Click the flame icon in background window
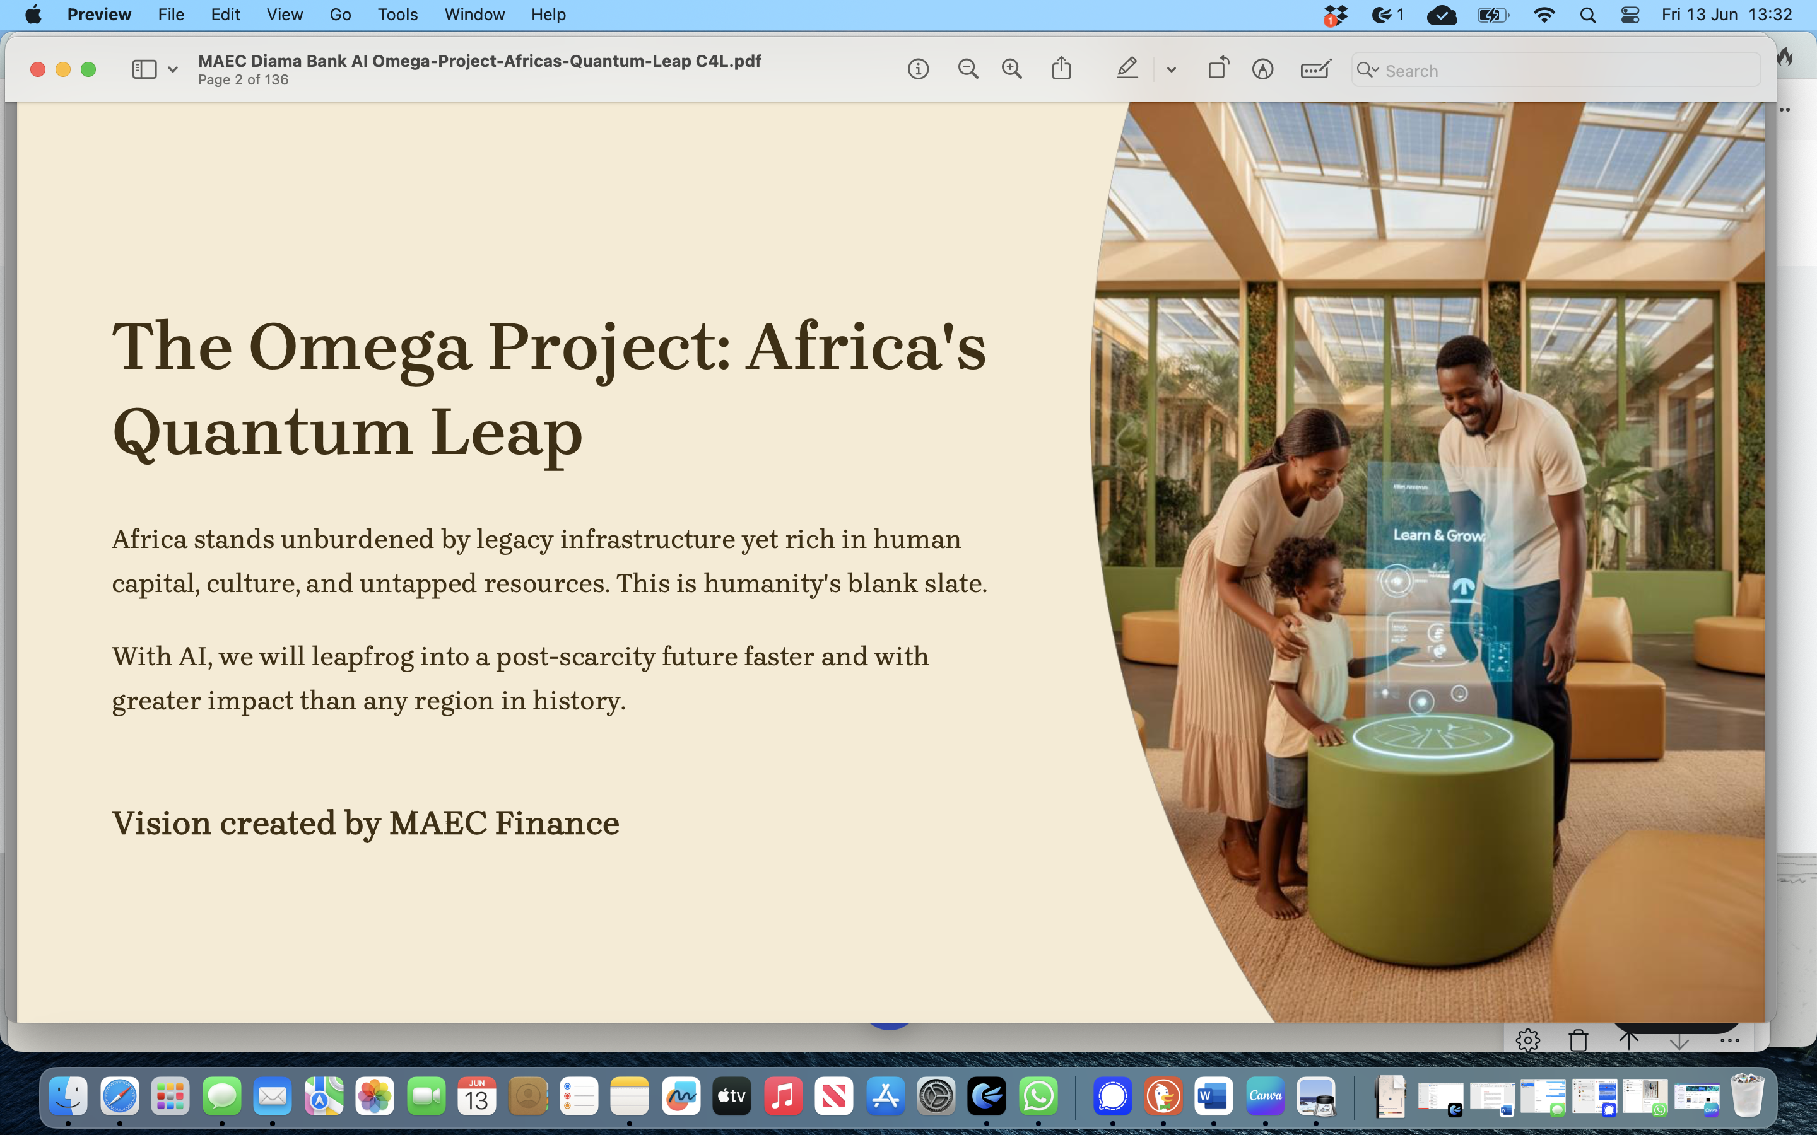The height and width of the screenshot is (1135, 1817). pos(1786,57)
